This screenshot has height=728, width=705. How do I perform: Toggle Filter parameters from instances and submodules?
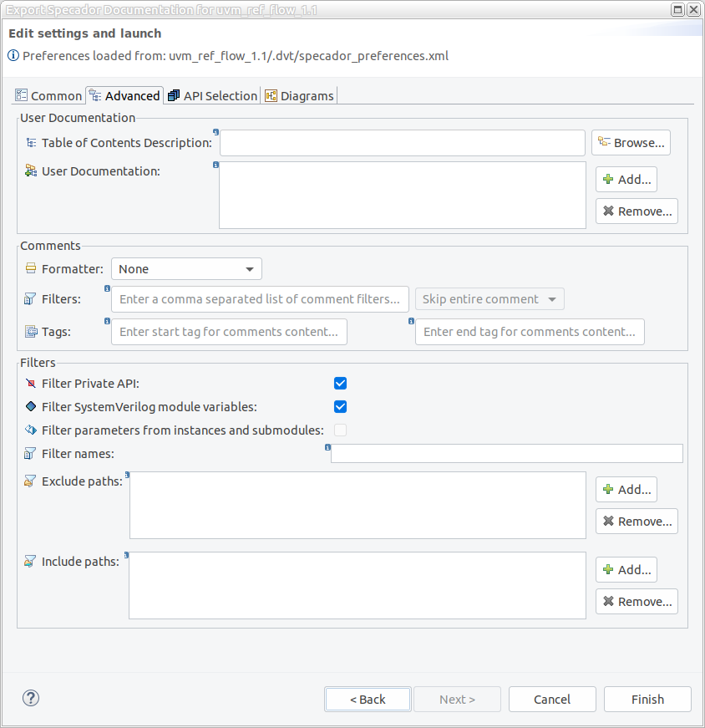tap(340, 430)
